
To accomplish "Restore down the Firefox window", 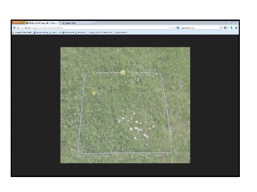I will 232,22.
